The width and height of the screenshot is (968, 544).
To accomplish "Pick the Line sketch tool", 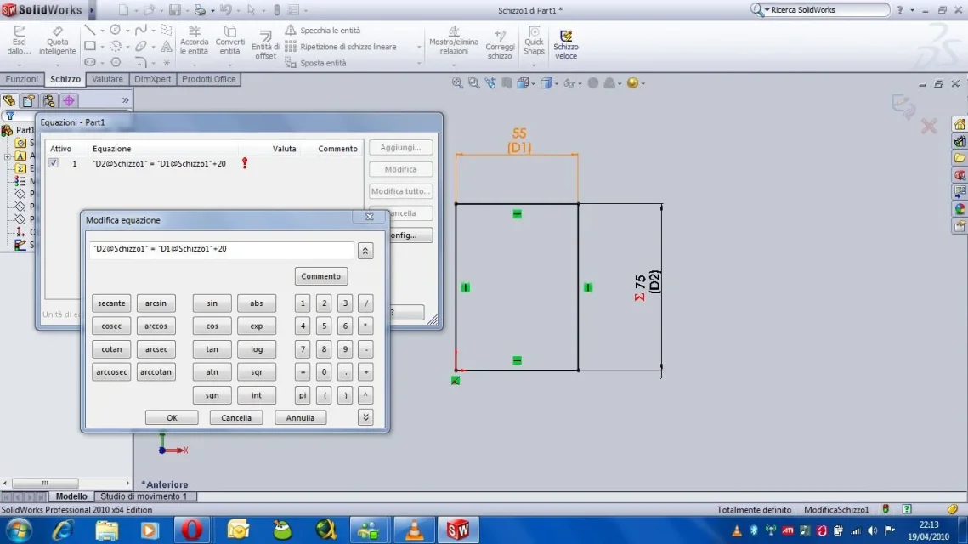I will click(89, 30).
